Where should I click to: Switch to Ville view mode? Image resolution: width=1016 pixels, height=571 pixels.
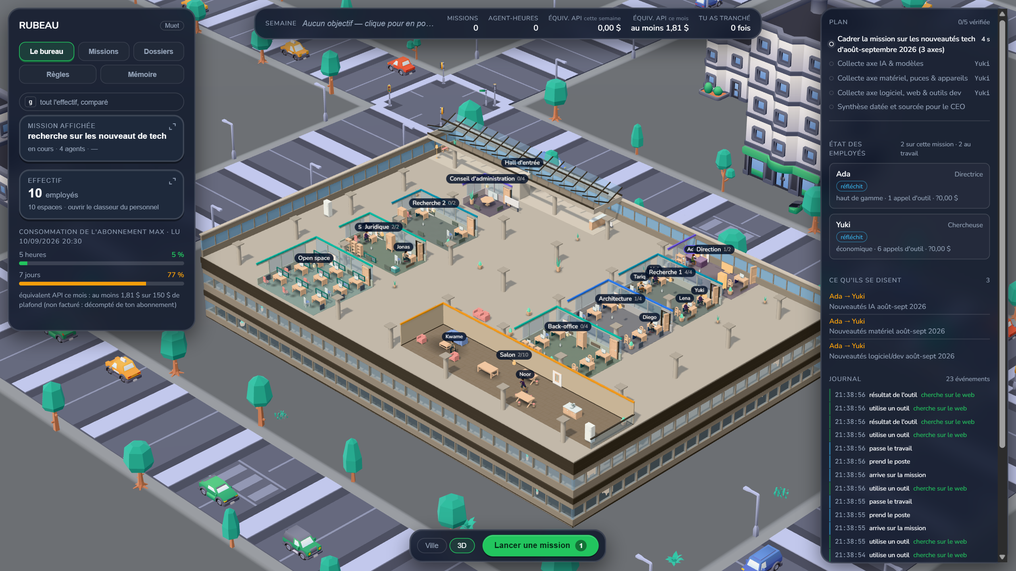point(432,546)
